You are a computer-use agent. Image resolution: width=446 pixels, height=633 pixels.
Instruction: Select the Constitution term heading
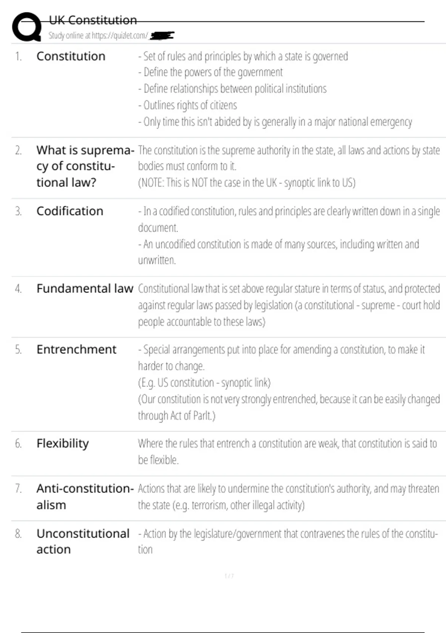coord(71,56)
